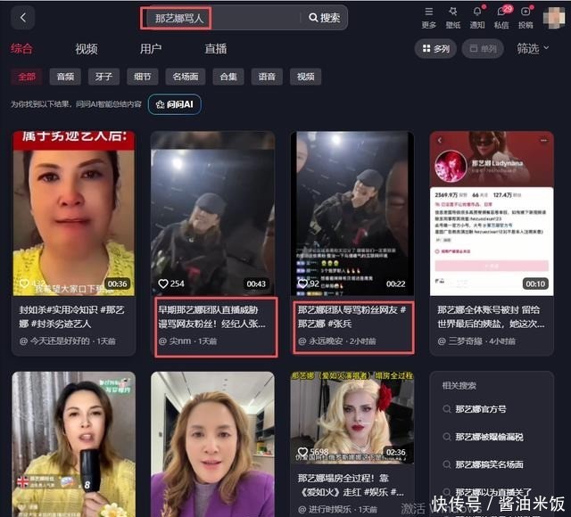This screenshot has width=571, height=517.
Task: Go back using the left chevron button
Action: [x=23, y=17]
